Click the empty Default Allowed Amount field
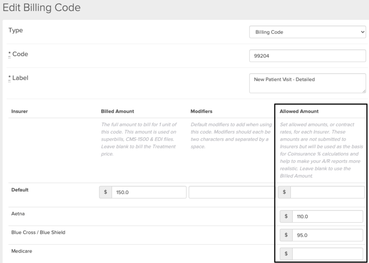369x263 pixels. pyautogui.click(x=327, y=192)
